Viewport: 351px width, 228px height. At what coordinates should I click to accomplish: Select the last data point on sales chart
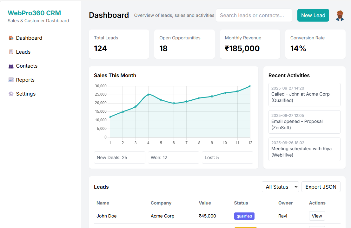click(250, 86)
